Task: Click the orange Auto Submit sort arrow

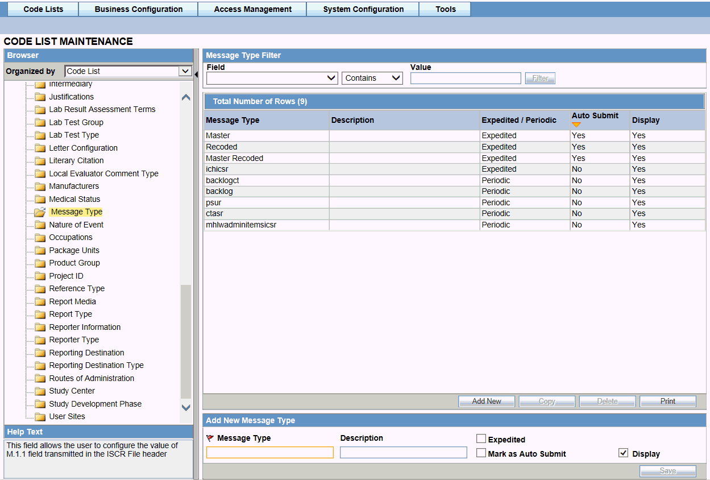Action: (x=576, y=125)
